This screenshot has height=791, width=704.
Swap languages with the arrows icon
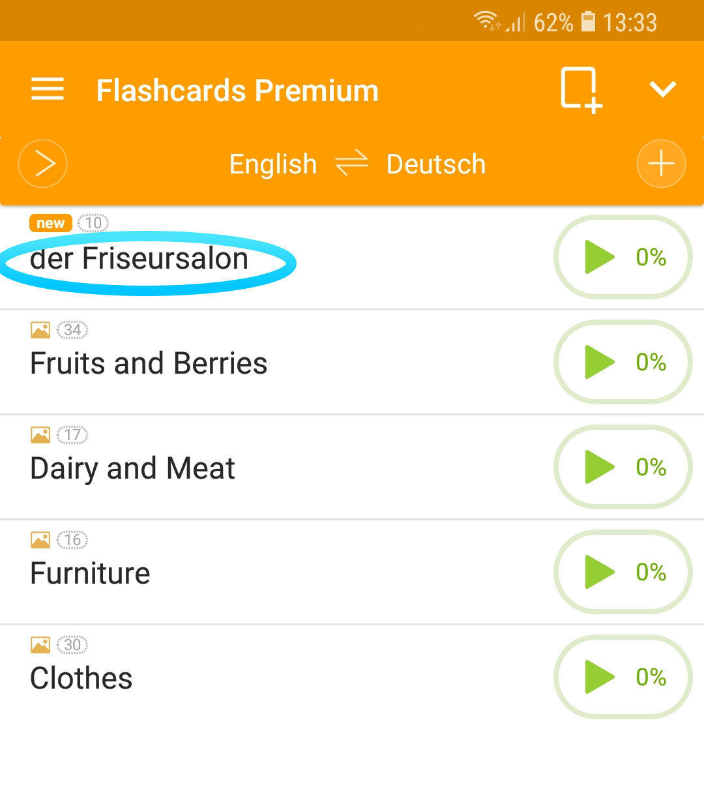[352, 164]
